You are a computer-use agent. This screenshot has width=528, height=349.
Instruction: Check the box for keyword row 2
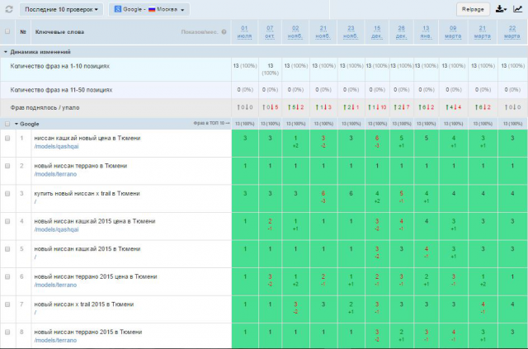tap(7, 166)
